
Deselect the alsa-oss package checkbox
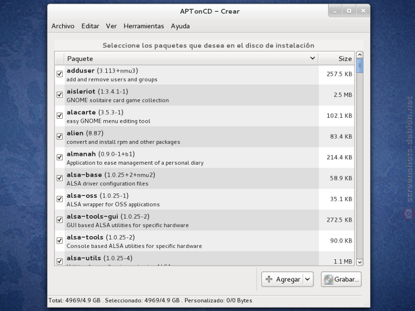60,199
